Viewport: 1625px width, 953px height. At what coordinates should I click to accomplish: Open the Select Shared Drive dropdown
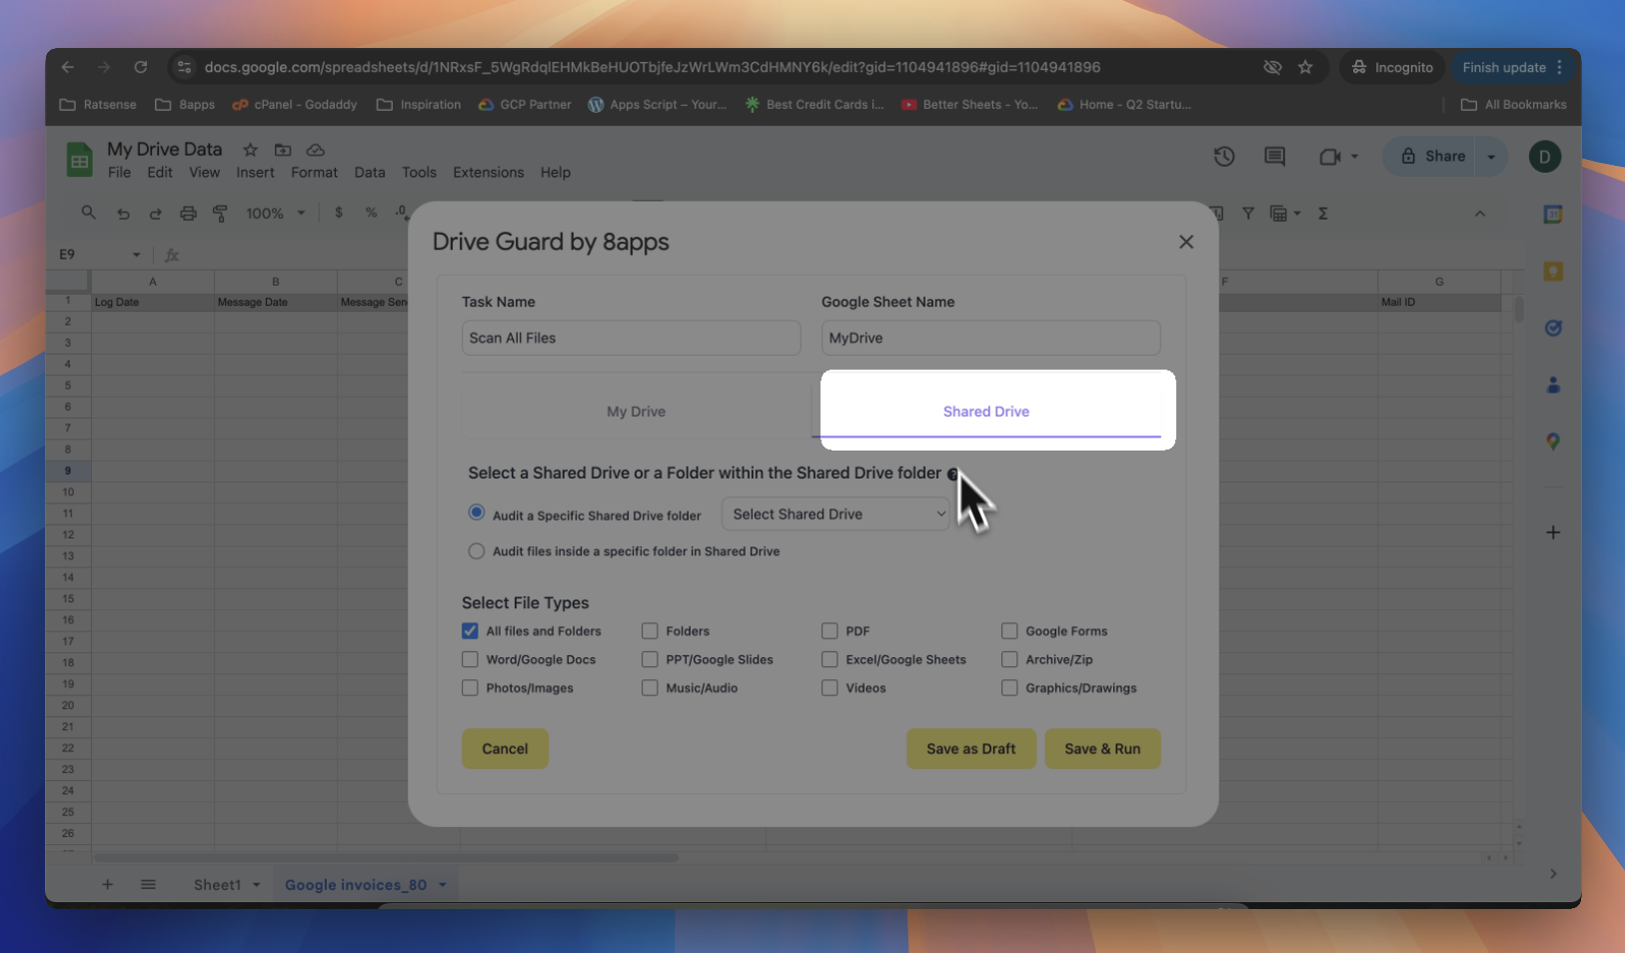(835, 514)
